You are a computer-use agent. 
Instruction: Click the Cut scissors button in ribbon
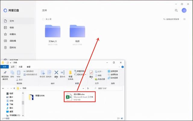point(19,80)
